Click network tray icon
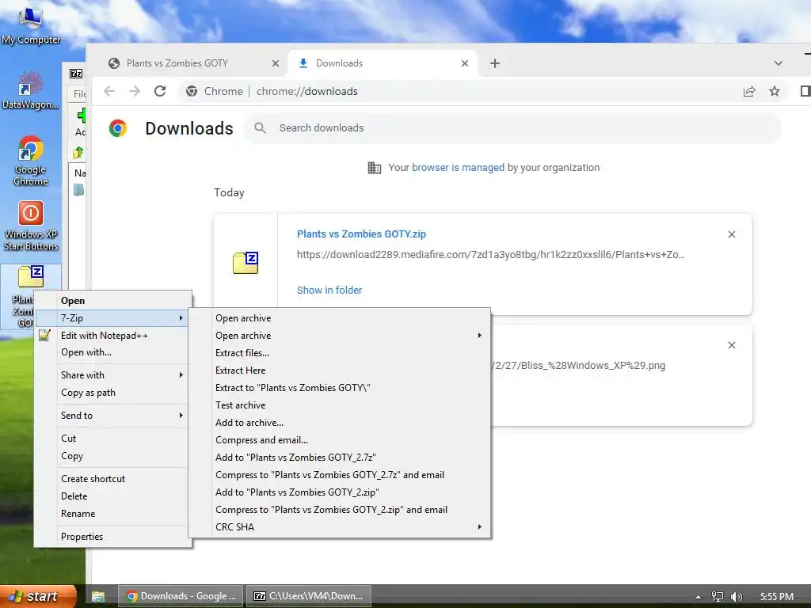Viewport: 811px width, 608px height. click(x=717, y=597)
